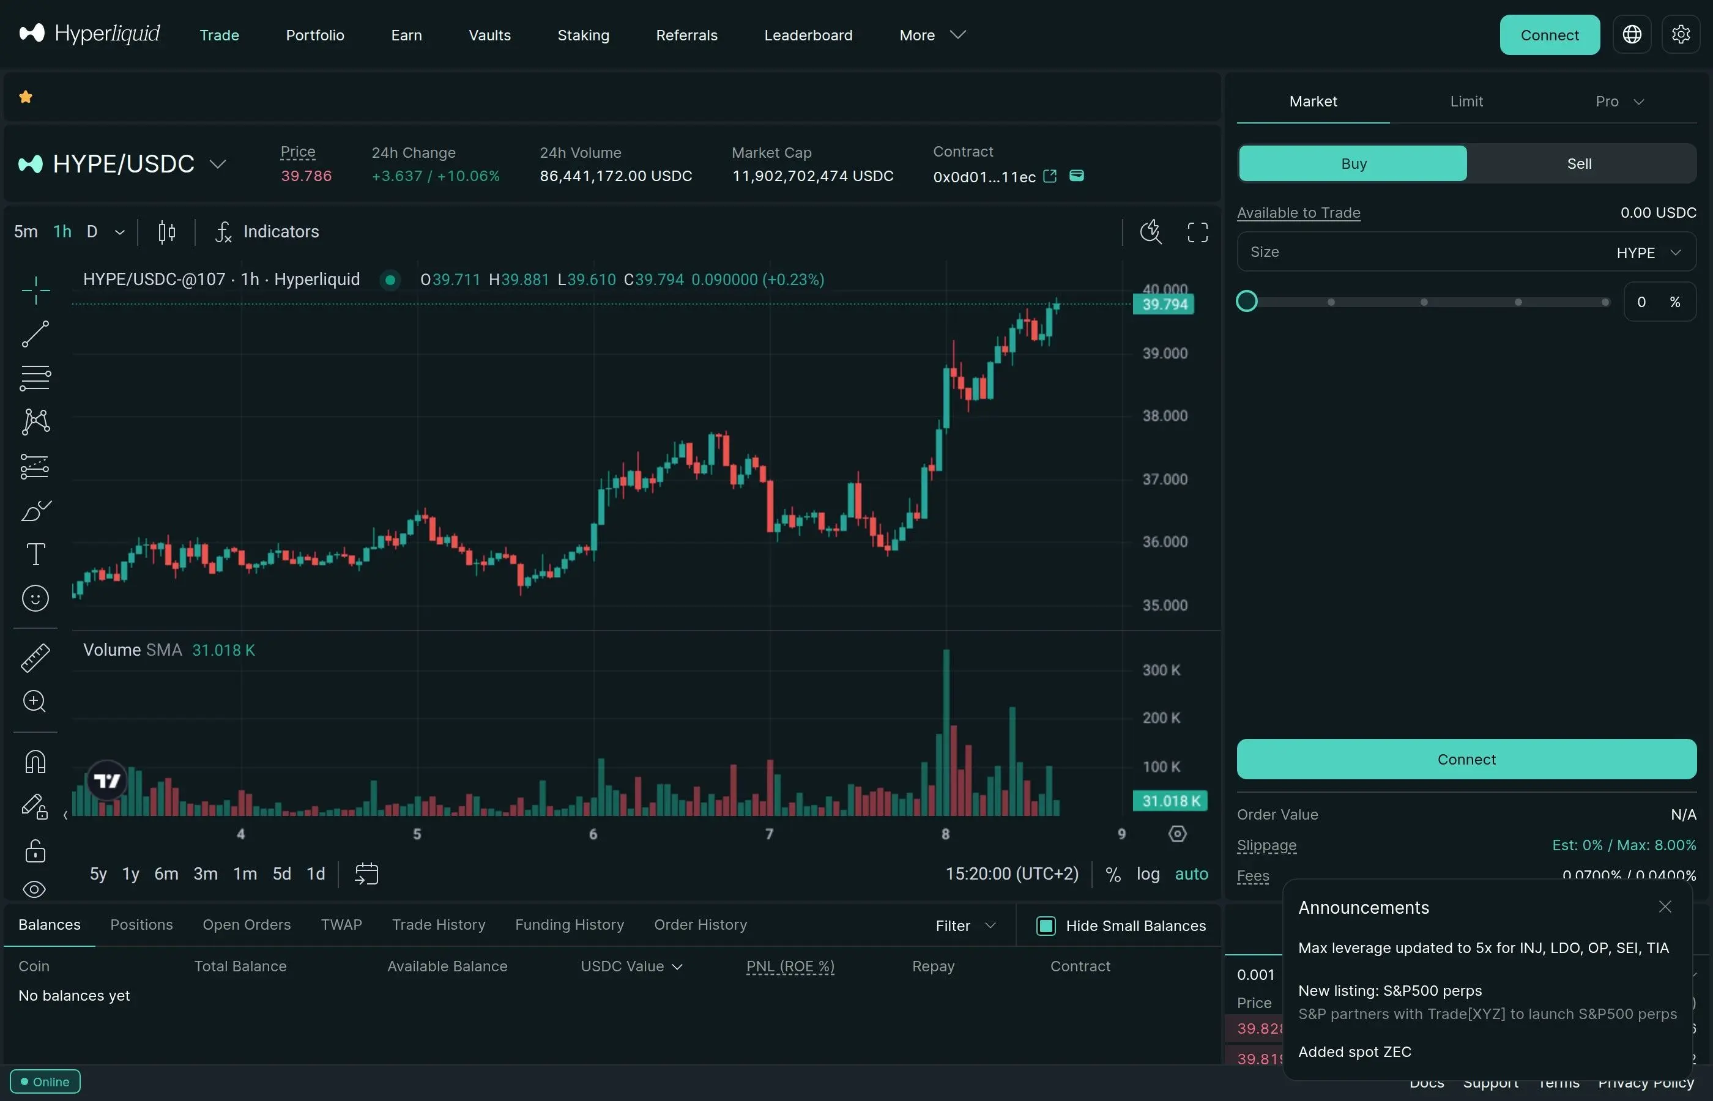Select the Sell side toggle

click(x=1579, y=164)
